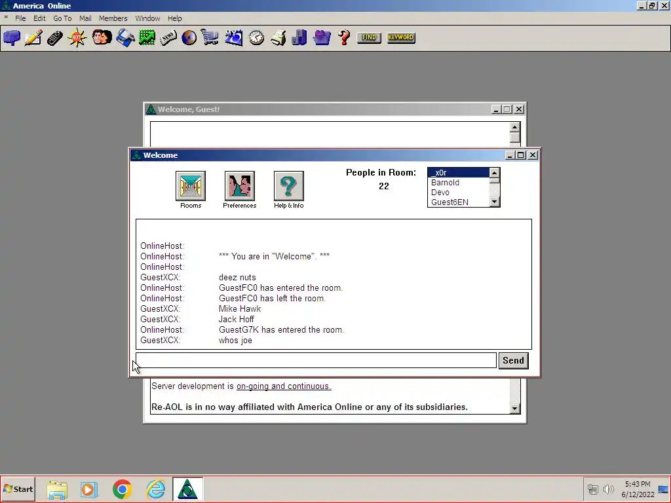The height and width of the screenshot is (503, 671).
Task: Click the 'whos joe' chat message
Action: [x=235, y=341]
